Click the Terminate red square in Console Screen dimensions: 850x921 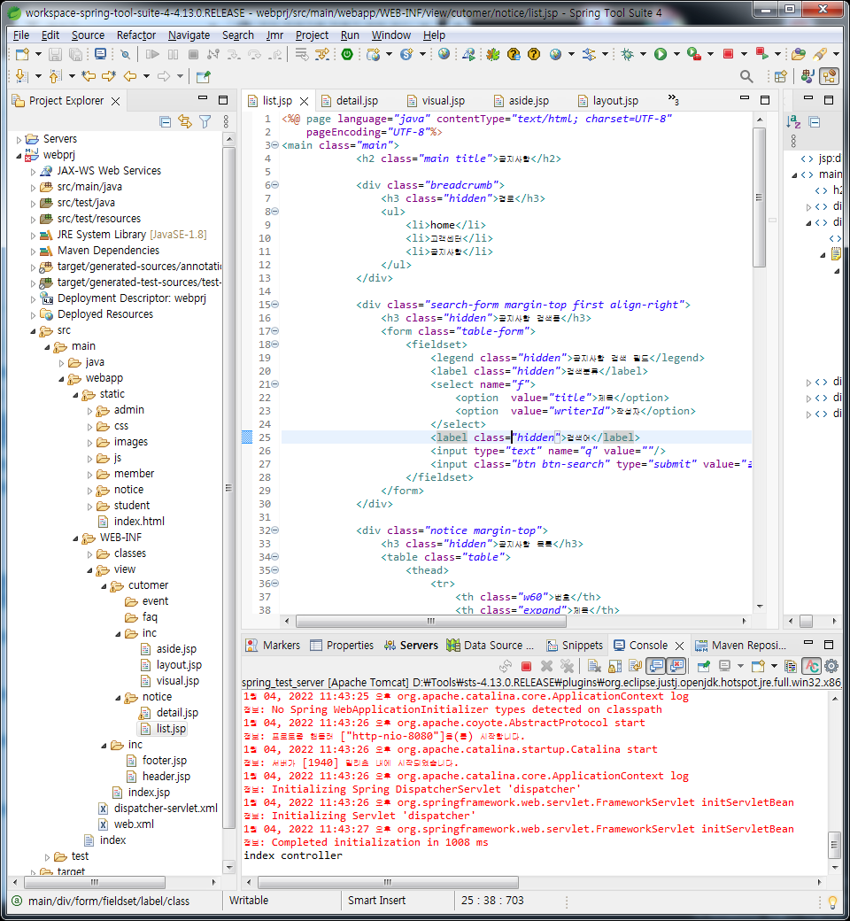pos(526,665)
